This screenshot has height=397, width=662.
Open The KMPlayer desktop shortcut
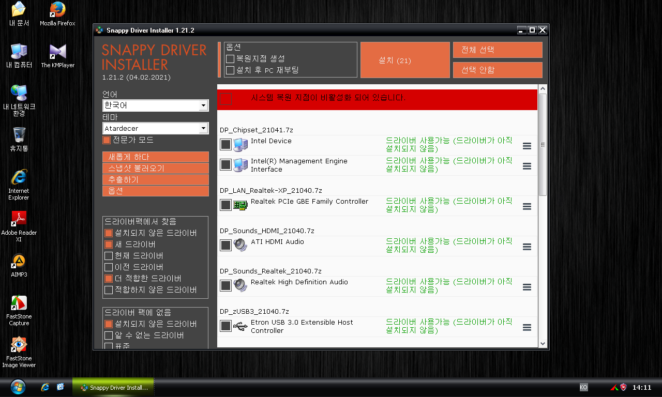57,56
